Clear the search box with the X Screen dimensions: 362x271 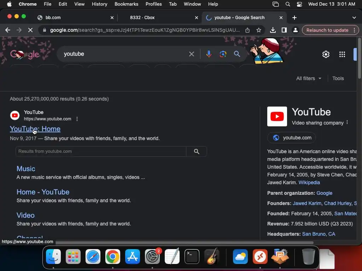click(191, 54)
